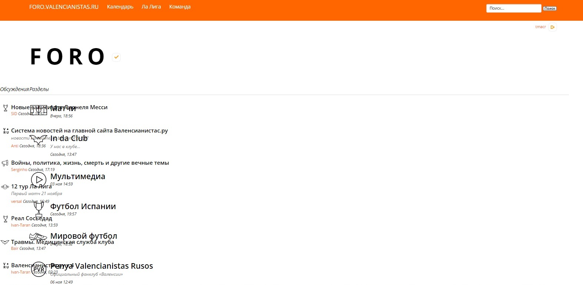Open the Команда menu item
Image resolution: width=583 pixels, height=285 pixels.
pyautogui.click(x=180, y=7)
